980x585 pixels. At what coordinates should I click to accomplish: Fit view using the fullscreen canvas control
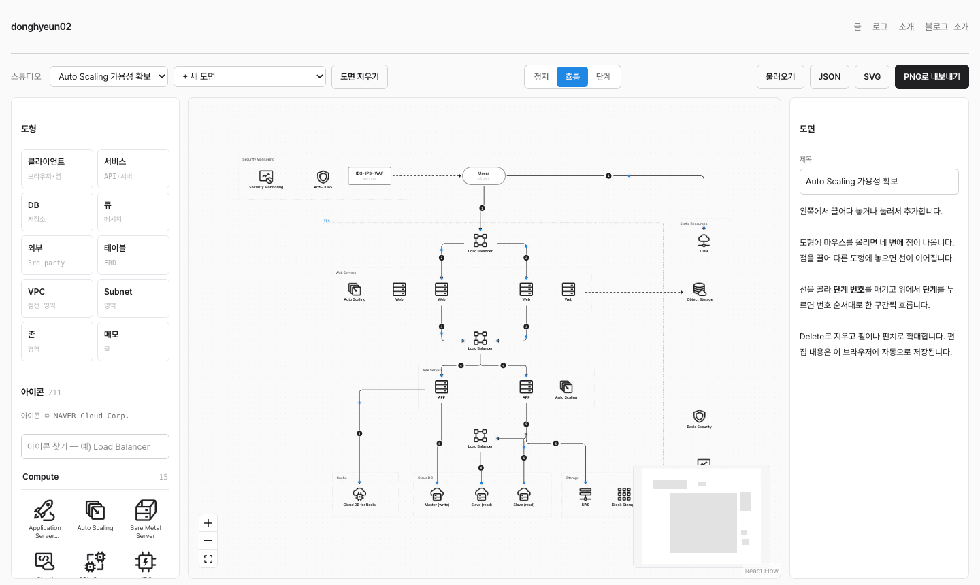(208, 558)
